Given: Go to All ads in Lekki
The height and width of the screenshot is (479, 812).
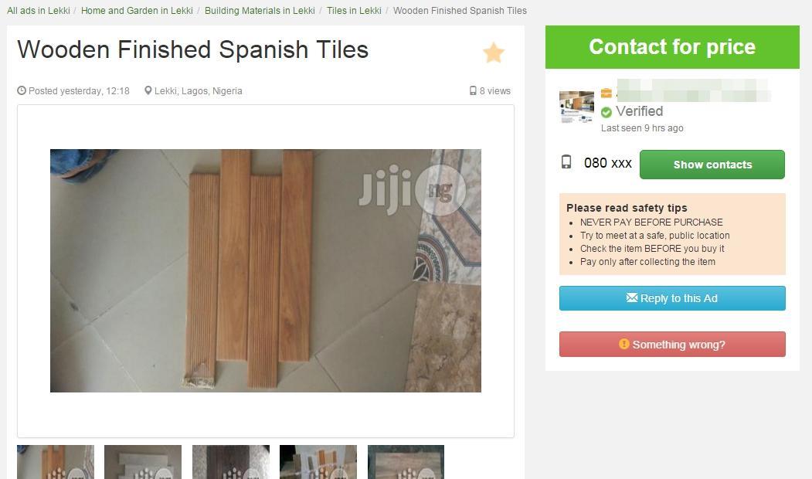Looking at the screenshot, I should (39, 10).
